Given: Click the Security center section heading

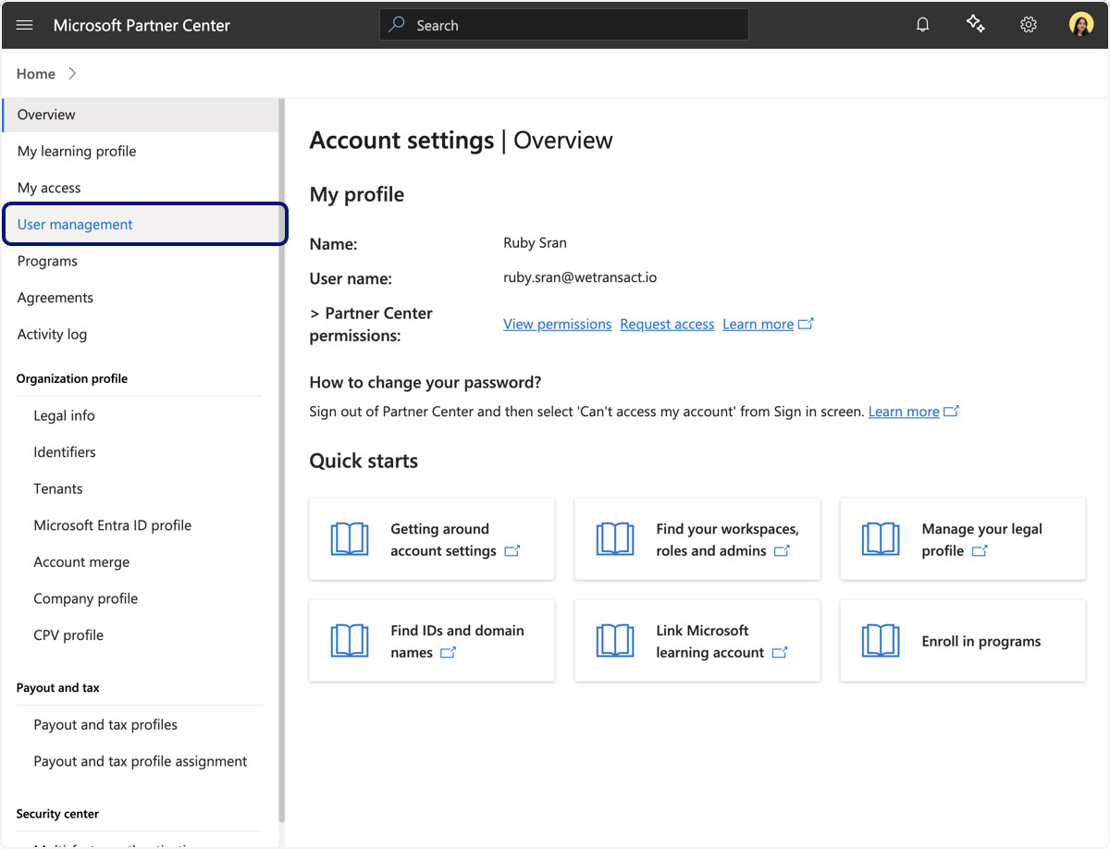Looking at the screenshot, I should [57, 814].
